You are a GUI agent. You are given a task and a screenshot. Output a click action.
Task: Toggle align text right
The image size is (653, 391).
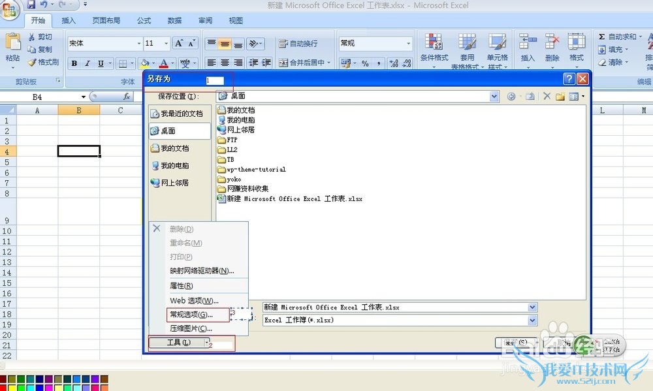(238, 63)
